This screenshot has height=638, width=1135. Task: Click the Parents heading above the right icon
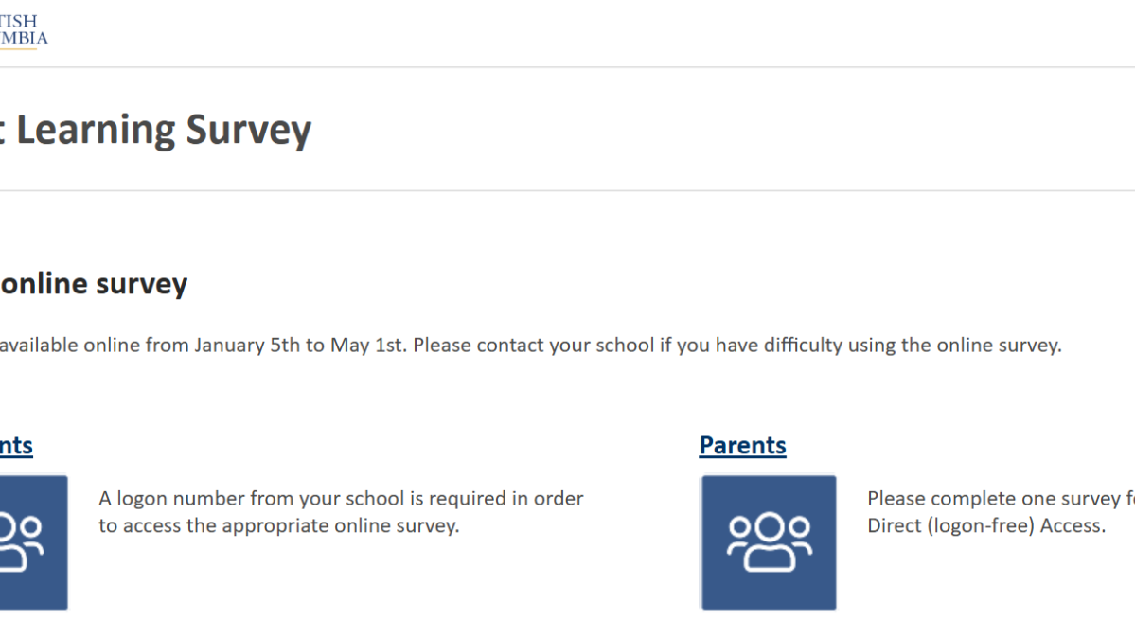(x=742, y=445)
